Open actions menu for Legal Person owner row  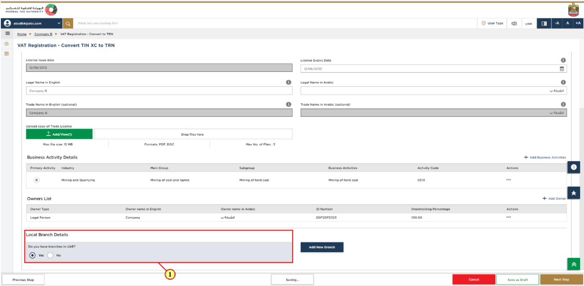(508, 217)
